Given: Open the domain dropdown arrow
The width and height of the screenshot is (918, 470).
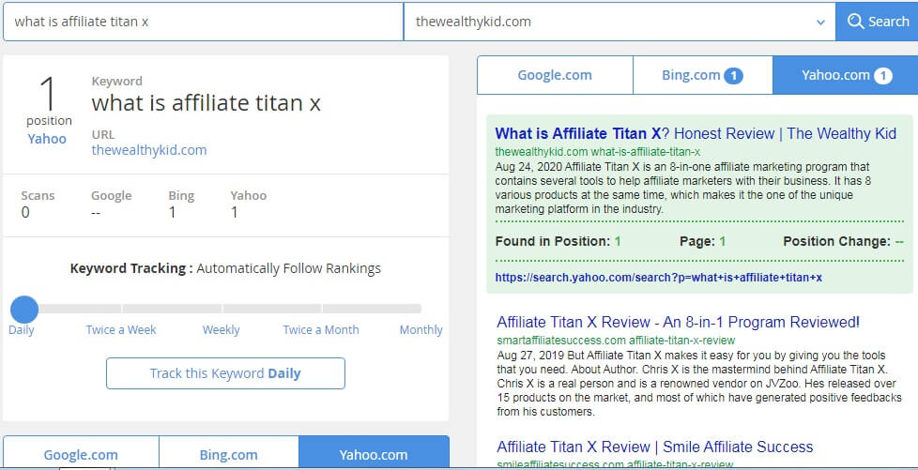Looking at the screenshot, I should point(820,23).
